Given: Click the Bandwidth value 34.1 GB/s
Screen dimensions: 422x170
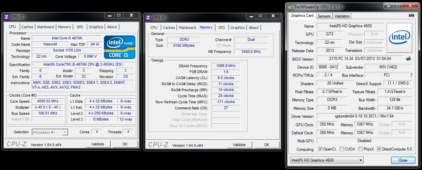Looking at the screenshot, I should (x=395, y=108).
